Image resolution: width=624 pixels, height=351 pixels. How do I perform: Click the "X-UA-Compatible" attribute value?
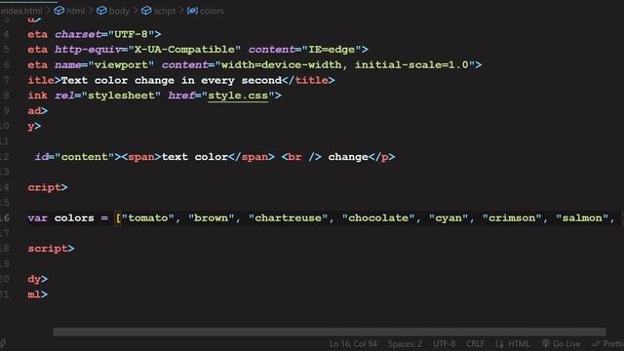pyautogui.click(x=184, y=50)
